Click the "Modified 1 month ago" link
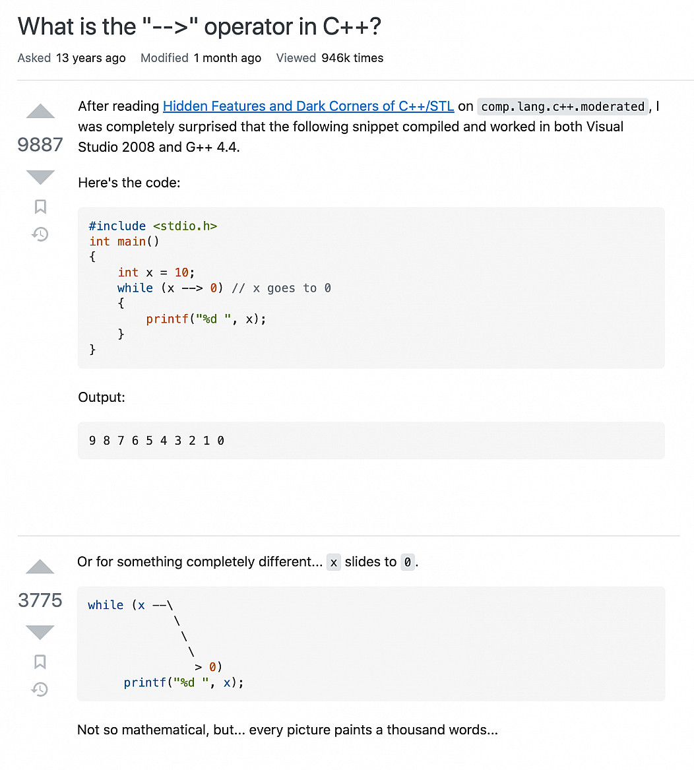The height and width of the screenshot is (770, 694). (201, 58)
